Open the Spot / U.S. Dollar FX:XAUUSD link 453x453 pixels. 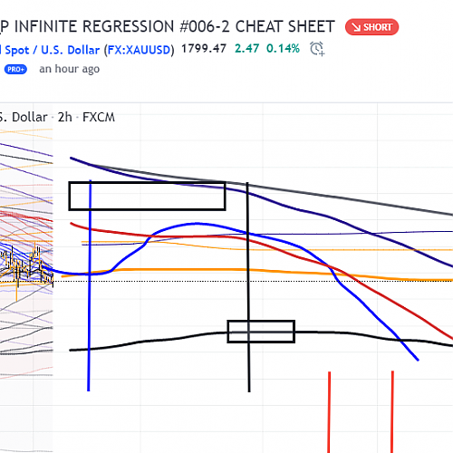[87, 50]
